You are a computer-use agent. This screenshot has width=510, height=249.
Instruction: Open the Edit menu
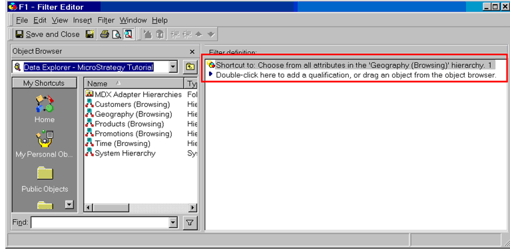pyautogui.click(x=40, y=20)
